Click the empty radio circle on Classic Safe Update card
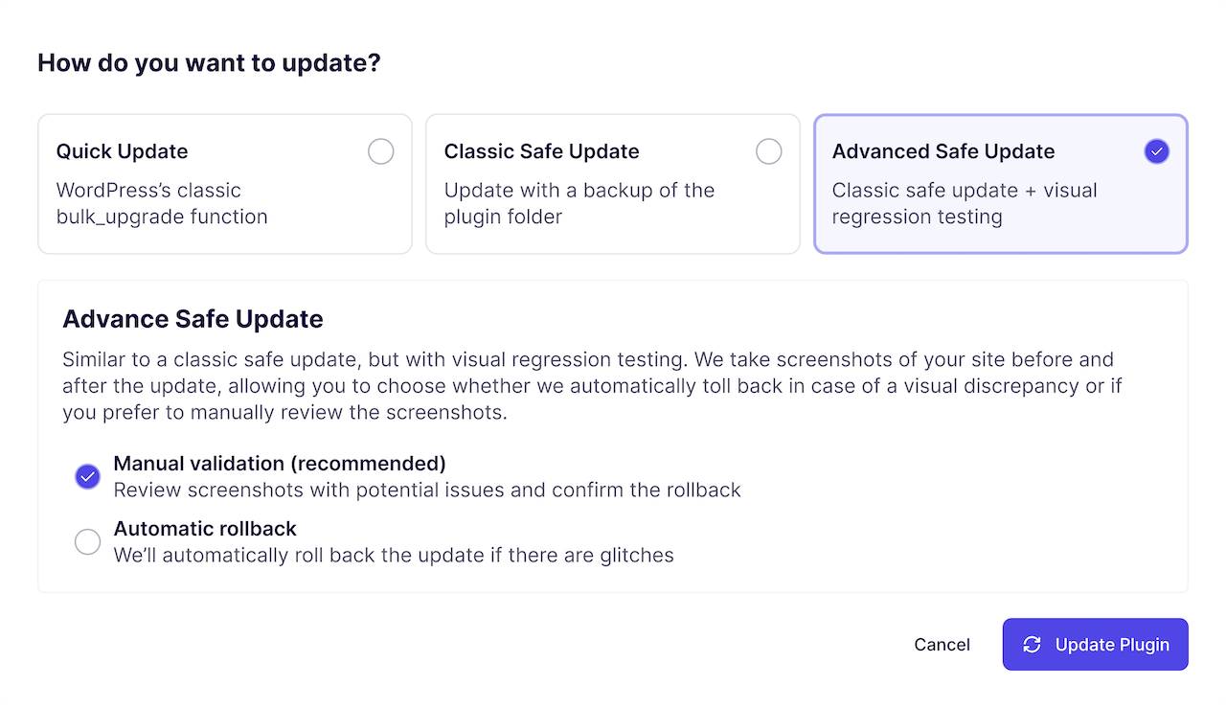1226x708 pixels. pos(769,151)
